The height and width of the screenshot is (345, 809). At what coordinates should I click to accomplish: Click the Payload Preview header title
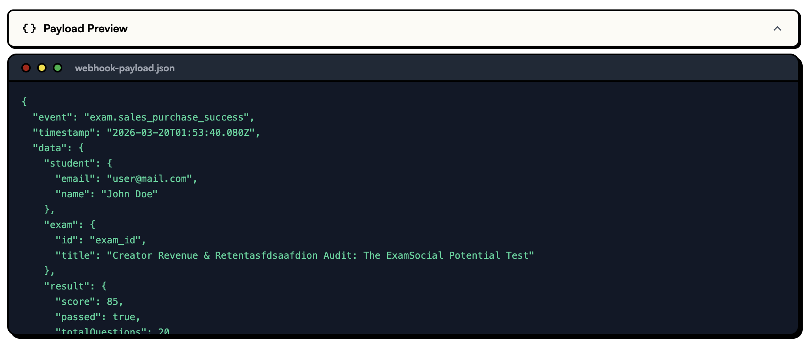click(85, 28)
